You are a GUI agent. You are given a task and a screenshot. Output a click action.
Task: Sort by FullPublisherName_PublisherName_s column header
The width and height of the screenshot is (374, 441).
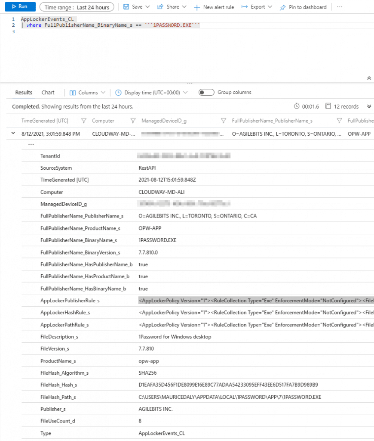click(x=272, y=121)
